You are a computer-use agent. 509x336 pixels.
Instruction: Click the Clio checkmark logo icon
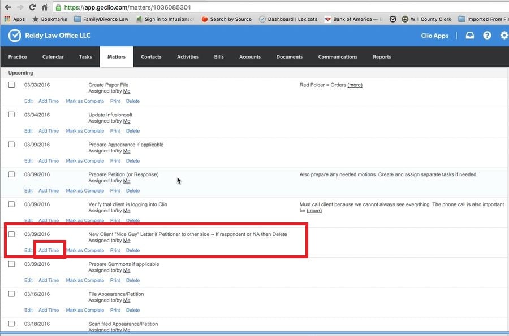pyautogui.click(x=15, y=36)
